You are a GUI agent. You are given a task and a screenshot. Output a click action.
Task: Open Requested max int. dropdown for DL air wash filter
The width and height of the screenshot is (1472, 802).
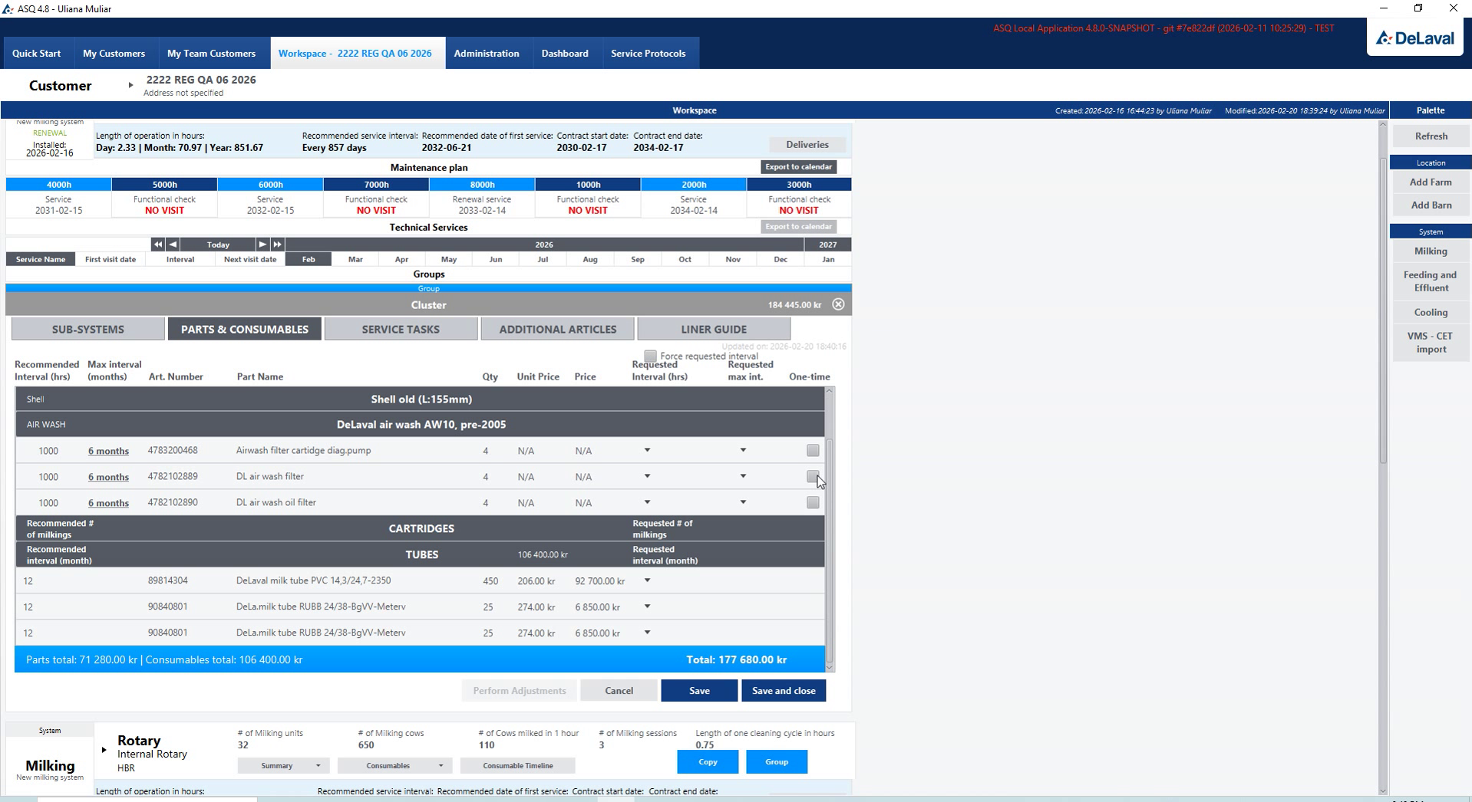(743, 476)
